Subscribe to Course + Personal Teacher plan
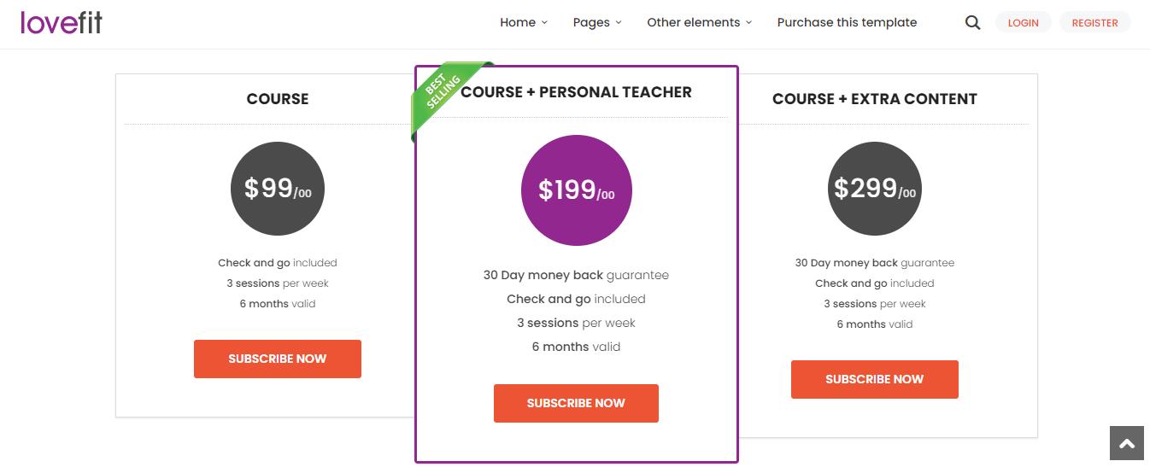 pyautogui.click(x=576, y=403)
